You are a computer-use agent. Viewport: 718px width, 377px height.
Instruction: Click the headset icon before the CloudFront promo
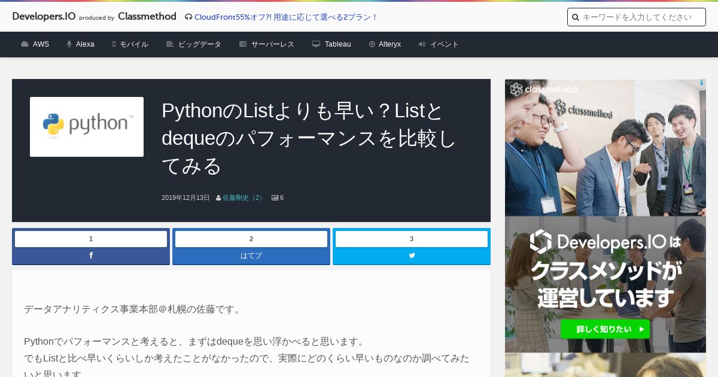pyautogui.click(x=188, y=17)
